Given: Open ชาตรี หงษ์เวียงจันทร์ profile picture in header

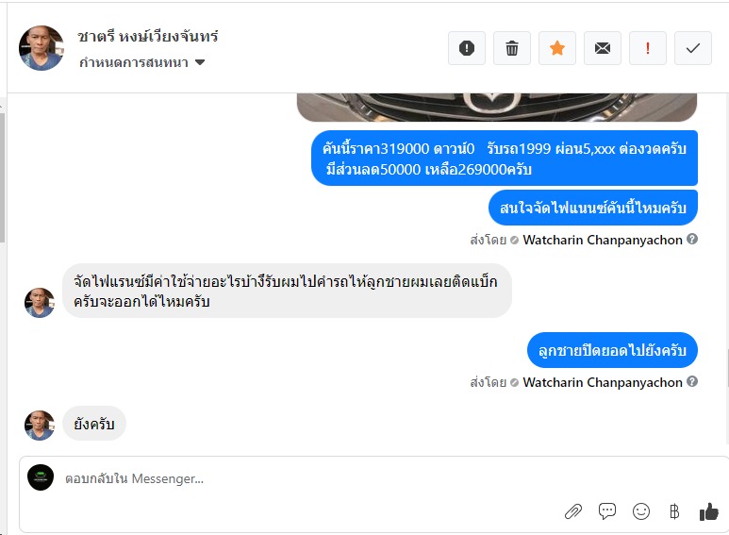Looking at the screenshot, I should (x=41, y=48).
